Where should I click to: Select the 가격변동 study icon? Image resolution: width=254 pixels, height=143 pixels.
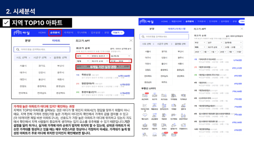(x=174, y=97)
